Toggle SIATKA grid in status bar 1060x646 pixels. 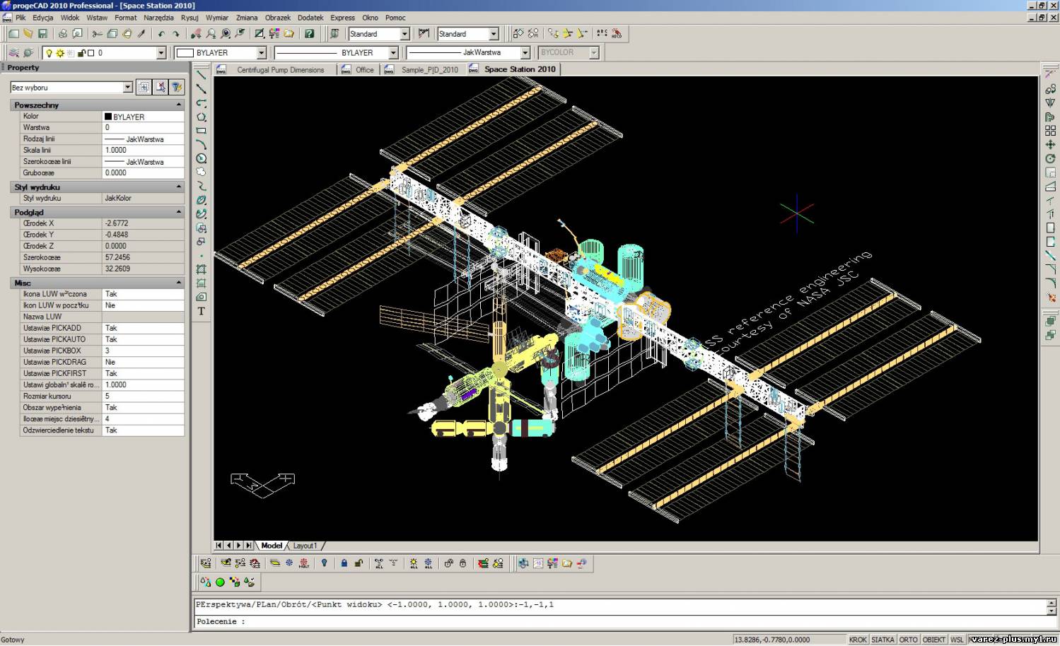point(883,640)
